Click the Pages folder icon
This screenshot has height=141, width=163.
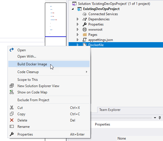point(85,35)
